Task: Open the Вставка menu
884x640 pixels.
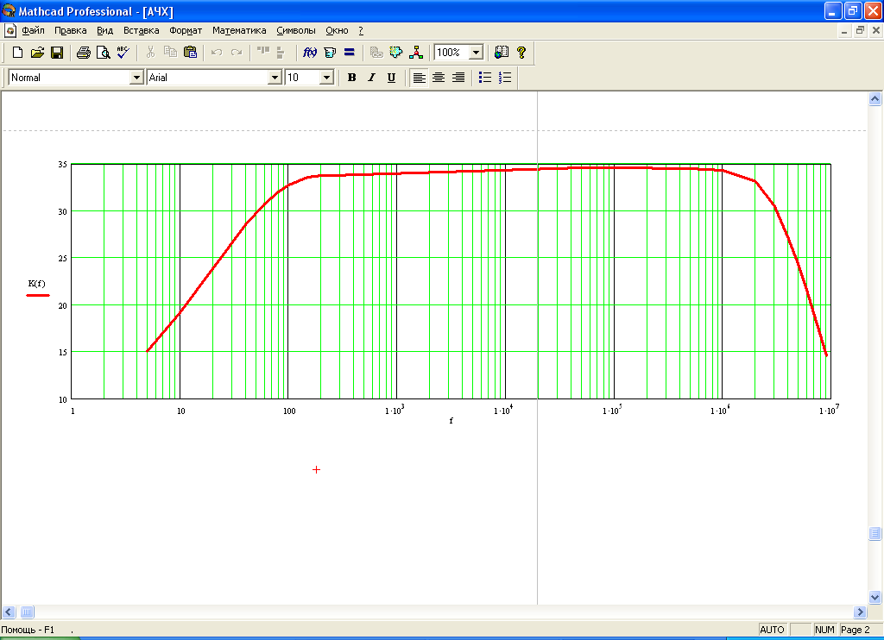Action: click(142, 30)
